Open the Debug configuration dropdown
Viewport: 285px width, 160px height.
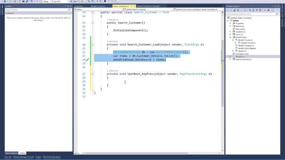(x=47, y=1)
